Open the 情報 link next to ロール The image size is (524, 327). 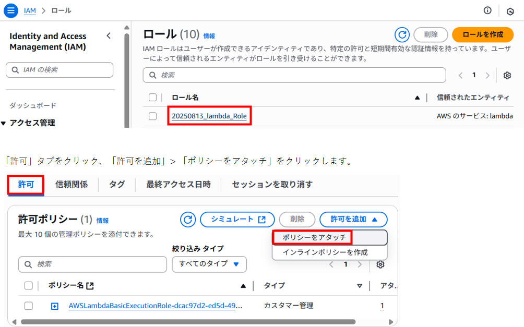[x=209, y=36]
